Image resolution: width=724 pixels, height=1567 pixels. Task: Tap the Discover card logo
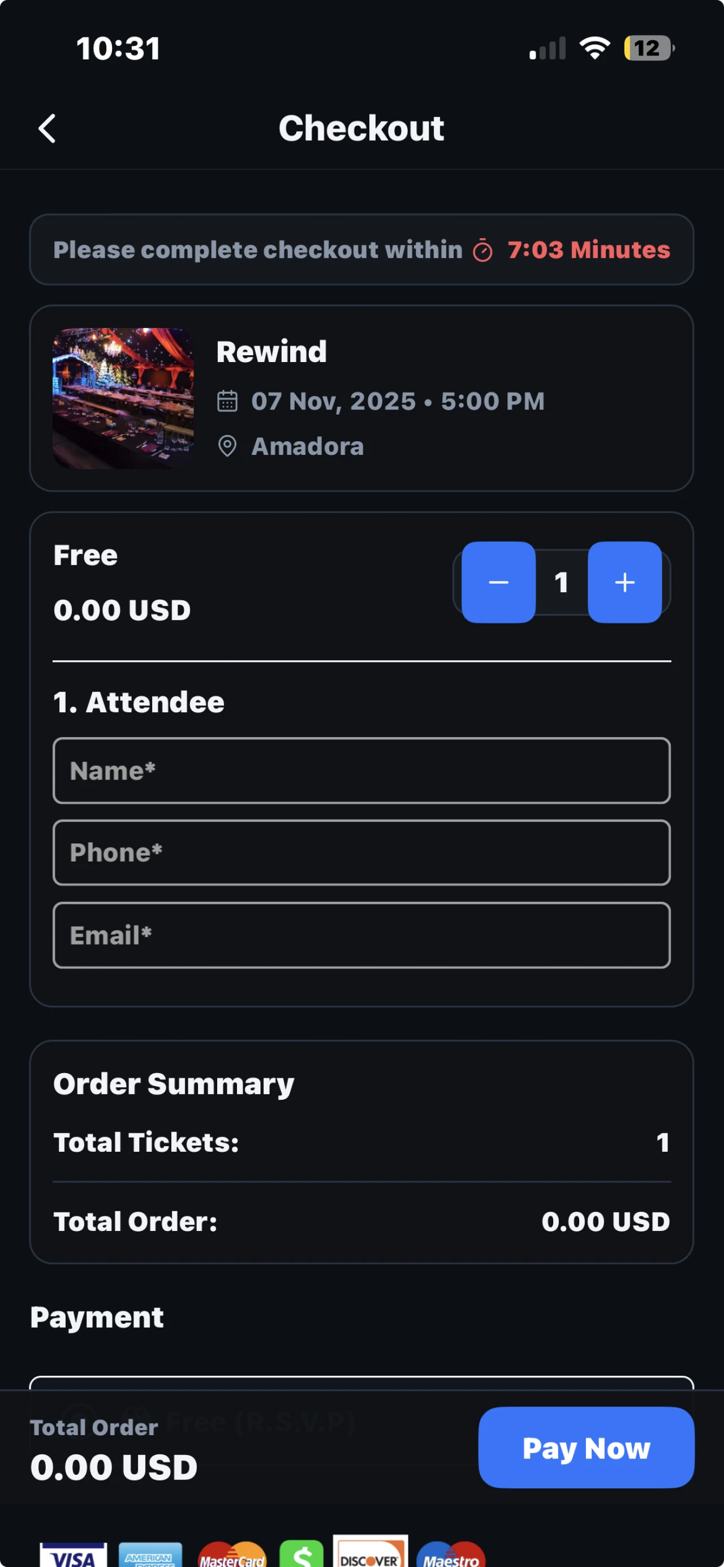[x=370, y=1552]
